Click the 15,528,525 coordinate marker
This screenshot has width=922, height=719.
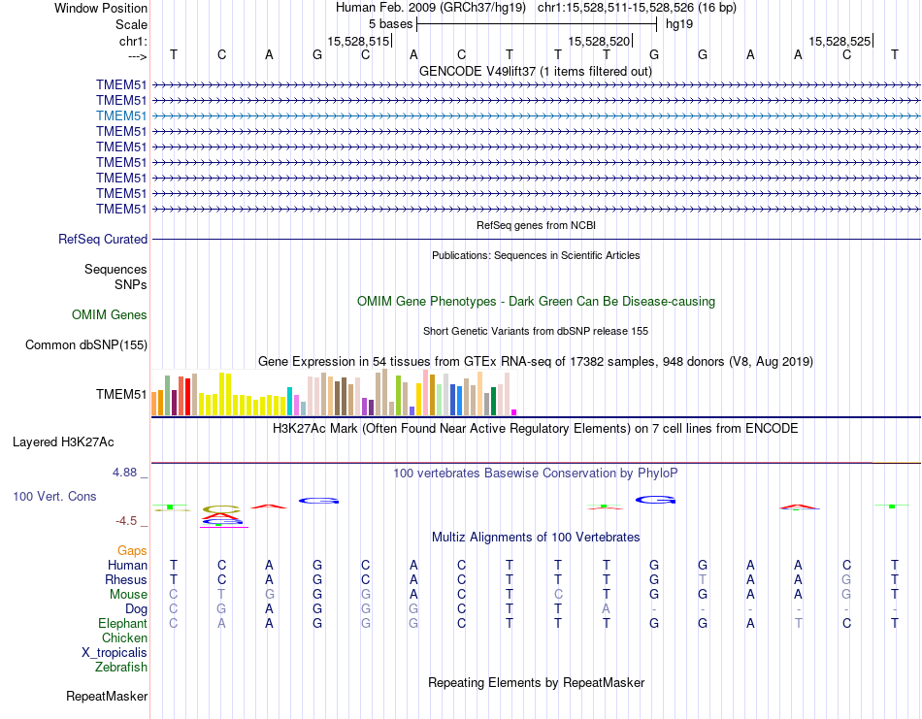pyautogui.click(x=840, y=41)
